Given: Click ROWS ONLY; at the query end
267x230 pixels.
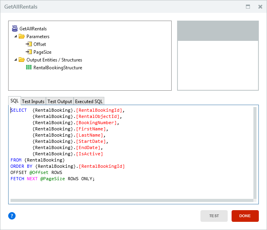Looking at the screenshot, I should (81, 179).
